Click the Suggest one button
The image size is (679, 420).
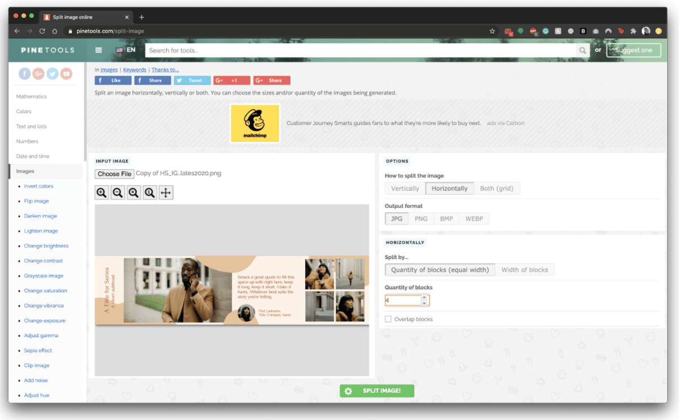pyautogui.click(x=633, y=50)
